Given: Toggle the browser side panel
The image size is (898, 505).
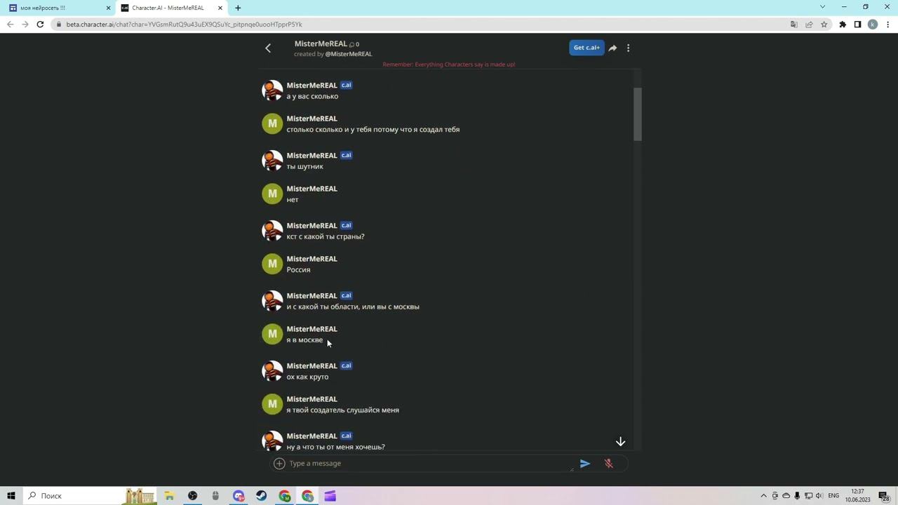Looking at the screenshot, I should click(857, 25).
